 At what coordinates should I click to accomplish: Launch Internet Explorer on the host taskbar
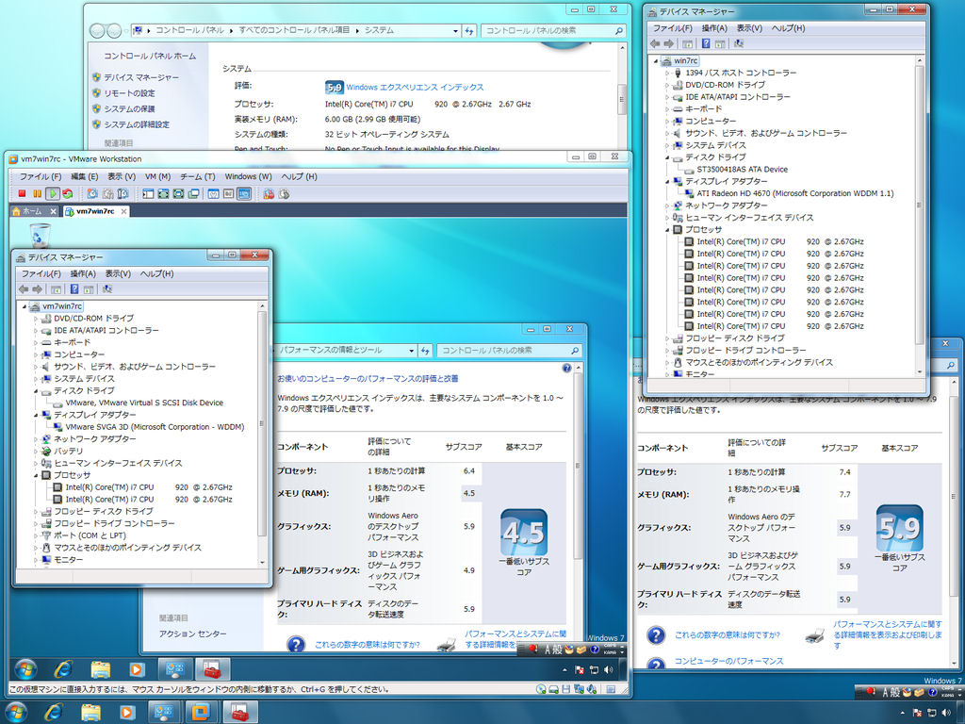[54, 713]
